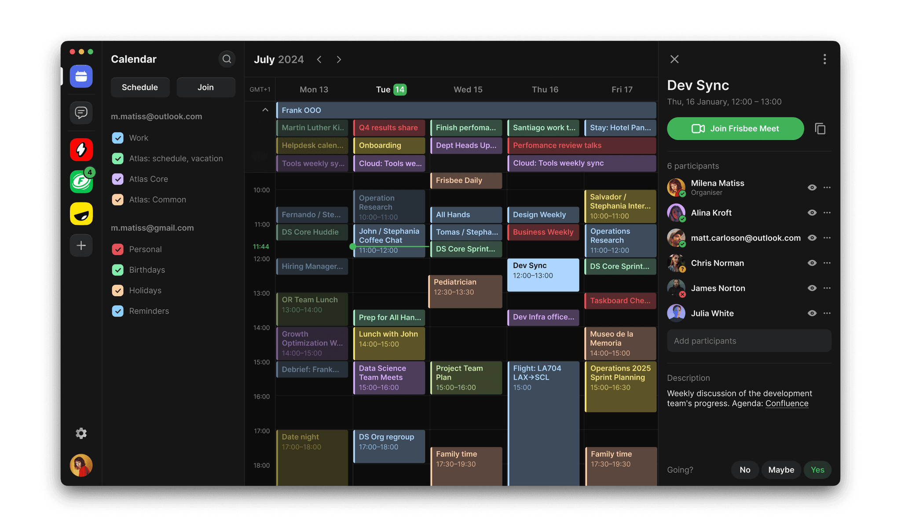The image size is (901, 524).
Task: Click the search icon beside the Calendar title
Action: 227,59
